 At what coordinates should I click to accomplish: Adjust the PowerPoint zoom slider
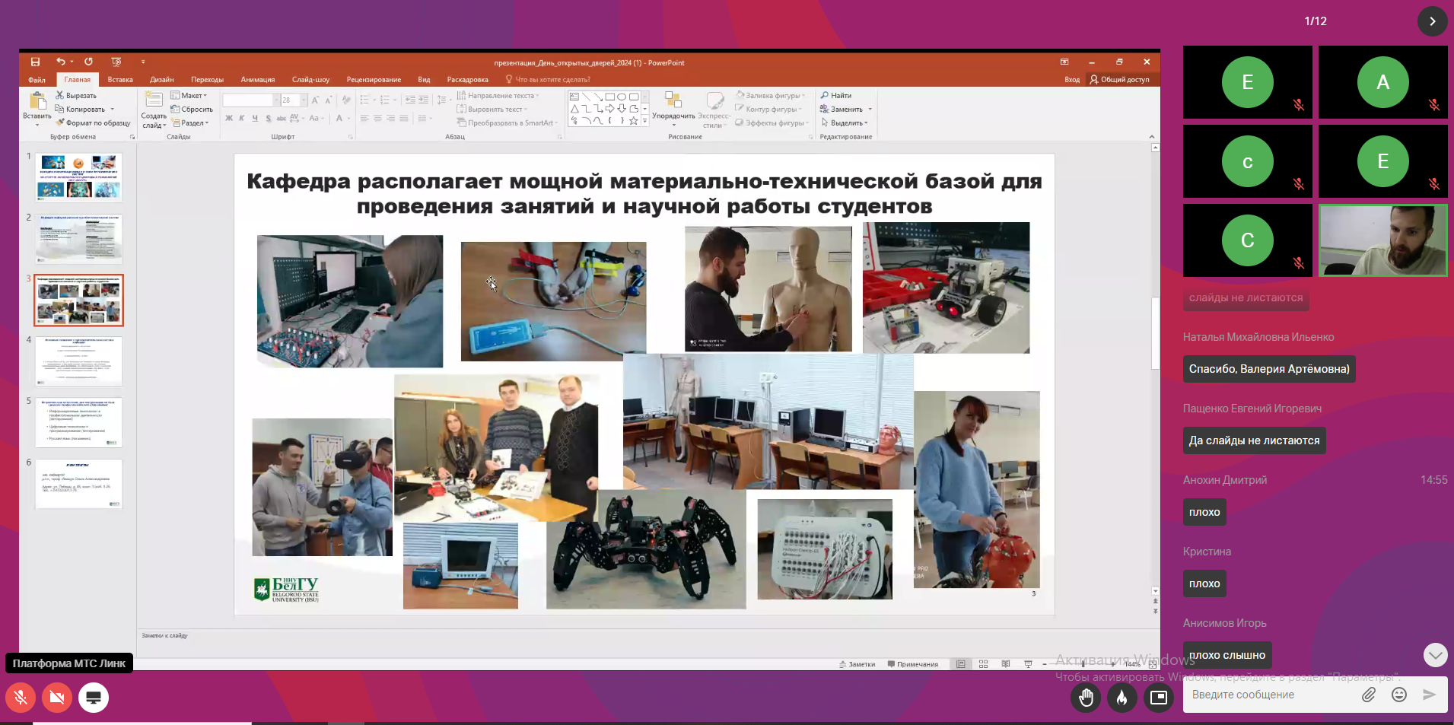pyautogui.click(x=1082, y=664)
